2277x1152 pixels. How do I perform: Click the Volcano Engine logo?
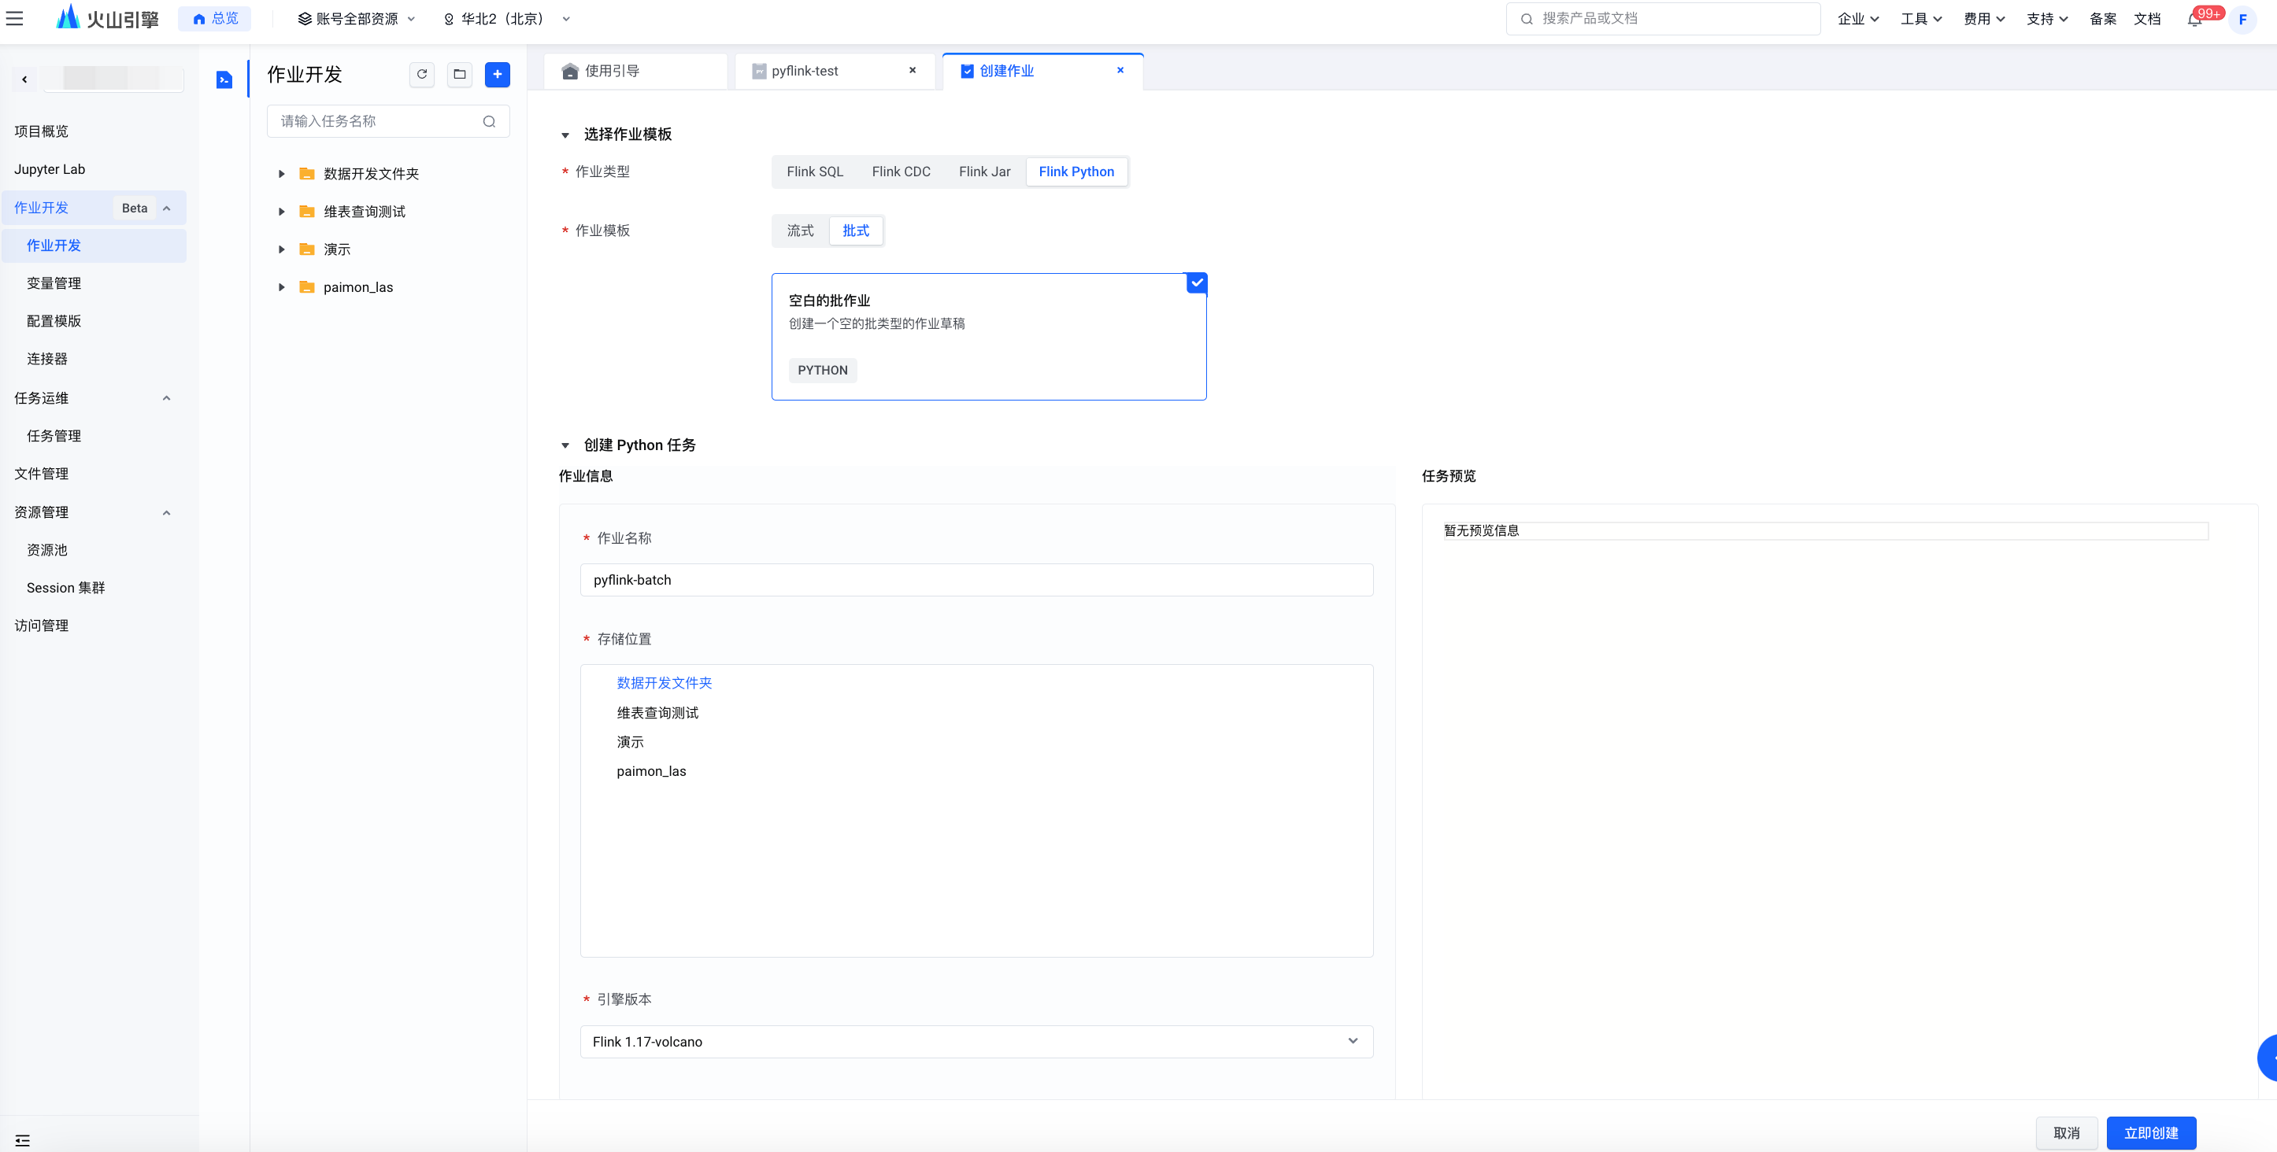(107, 19)
